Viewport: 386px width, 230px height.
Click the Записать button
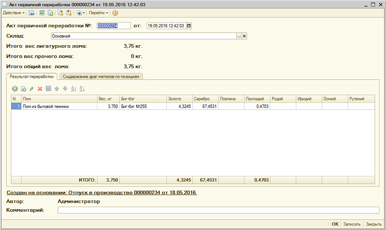[x=352, y=224]
